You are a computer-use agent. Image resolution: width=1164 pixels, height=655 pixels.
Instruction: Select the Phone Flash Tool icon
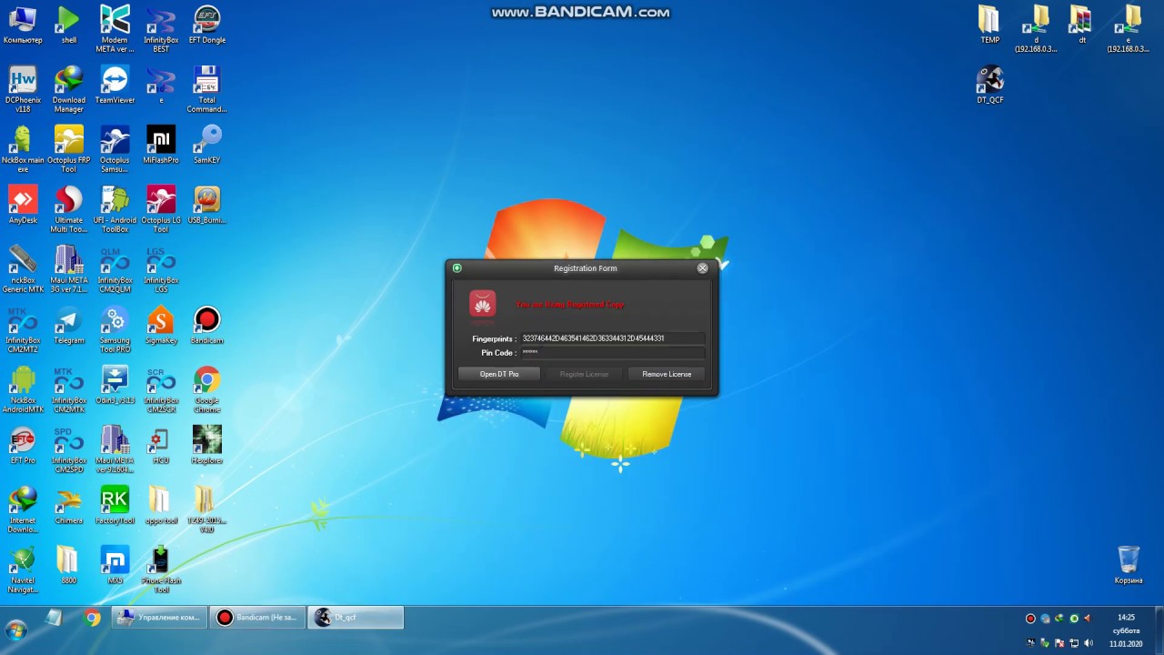point(161,569)
